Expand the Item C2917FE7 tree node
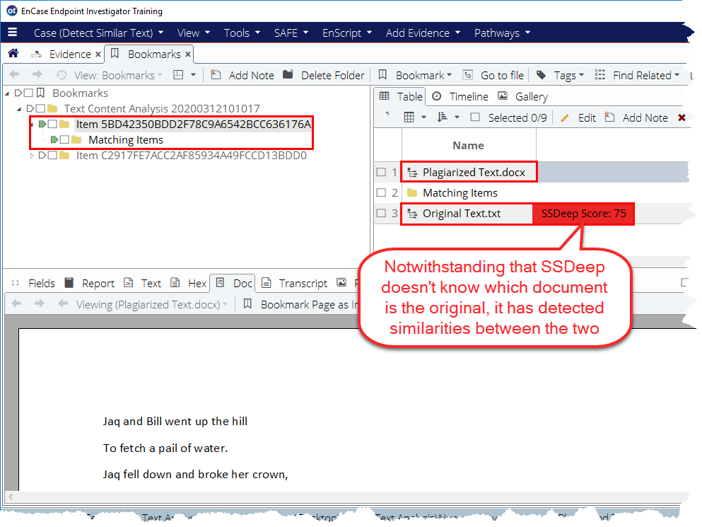Viewport: 702px width, 527px height. (31, 156)
